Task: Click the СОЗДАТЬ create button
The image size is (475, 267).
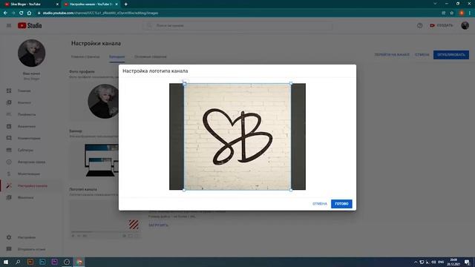Action: point(441,25)
